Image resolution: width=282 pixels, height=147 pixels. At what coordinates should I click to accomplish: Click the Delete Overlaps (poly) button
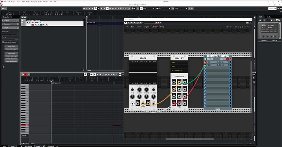(x=11, y=62)
